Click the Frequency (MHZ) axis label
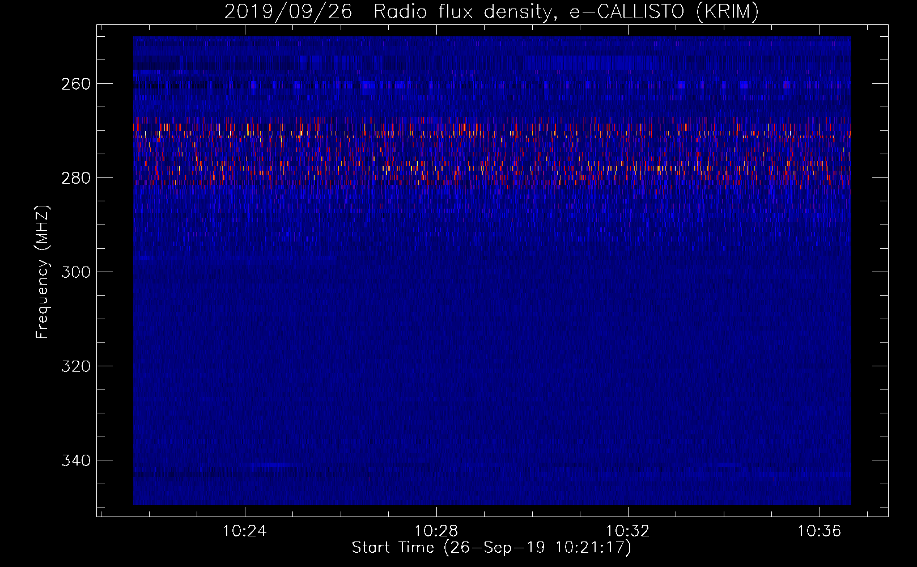 (43, 272)
